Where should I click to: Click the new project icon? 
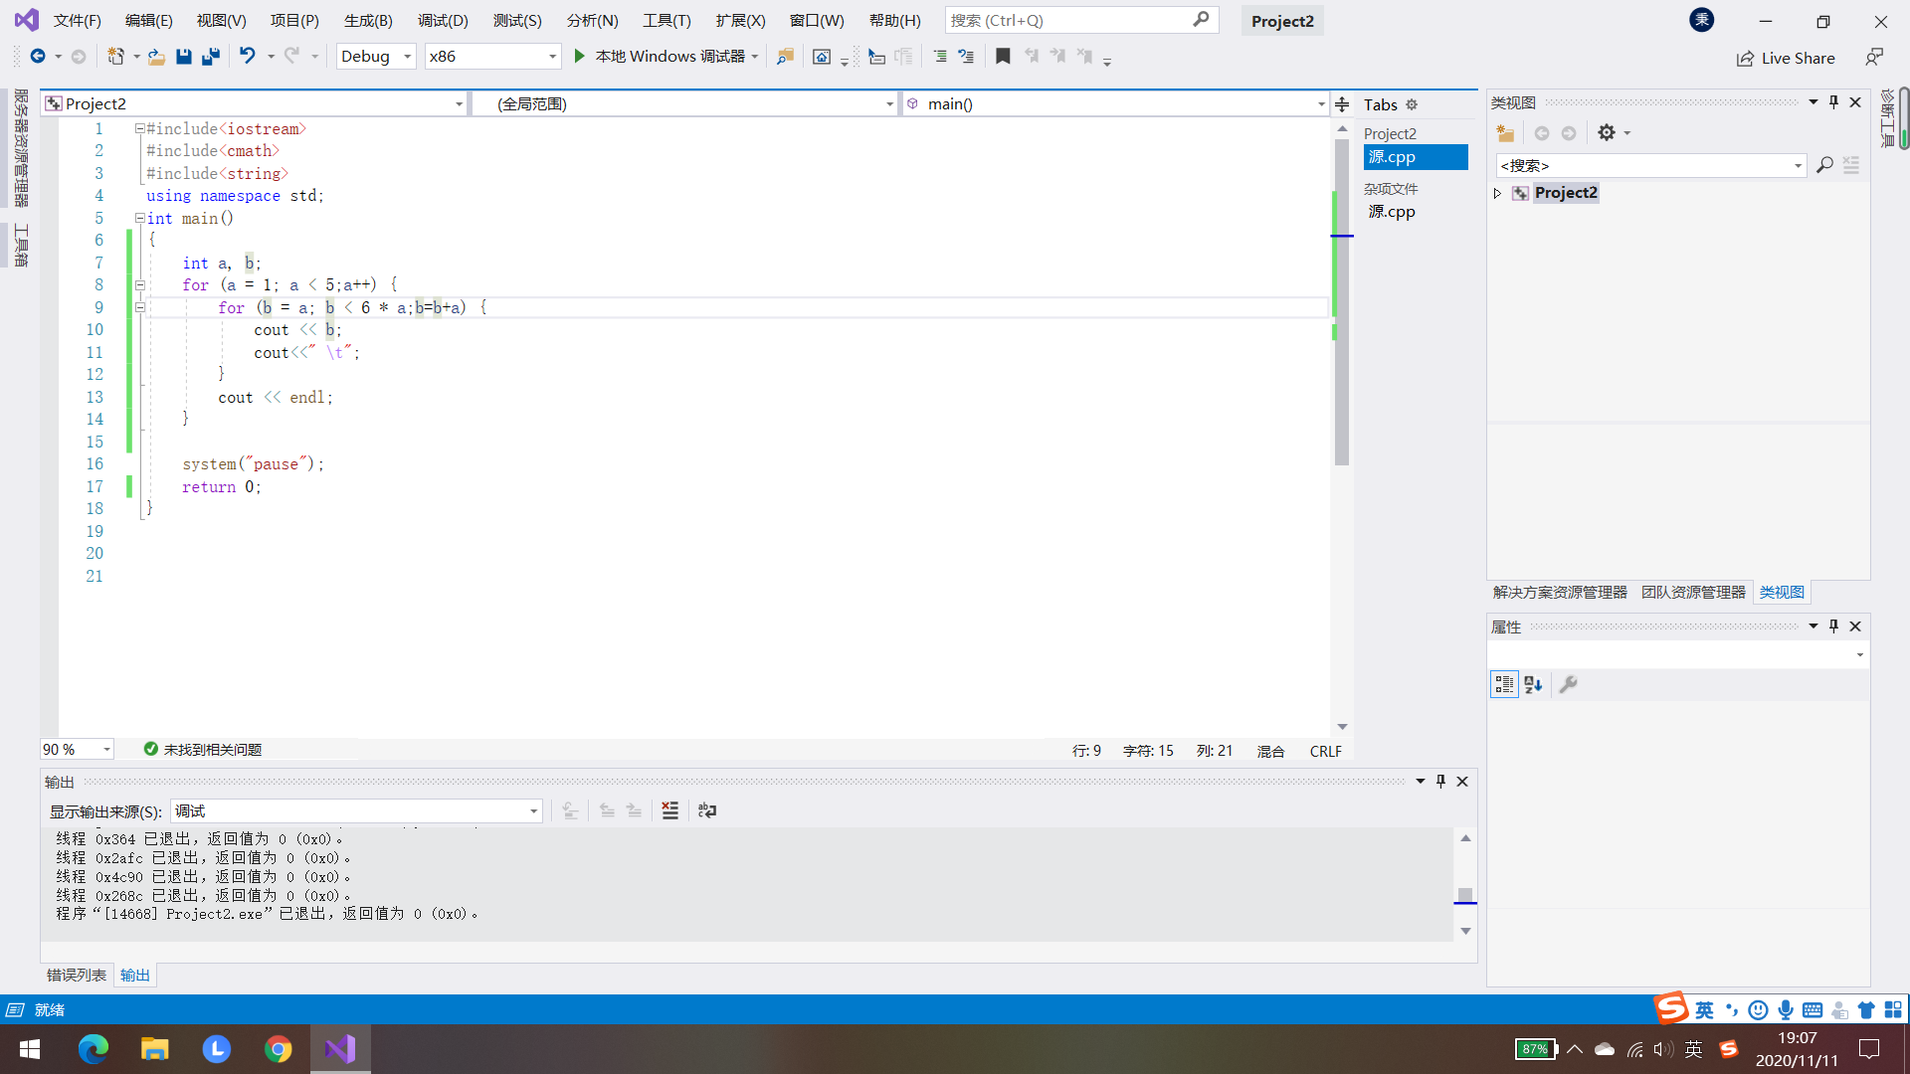[x=116, y=57]
